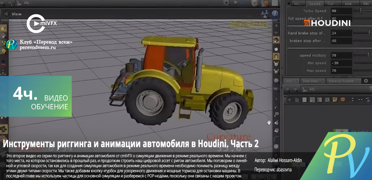Open the persp1 viewport menu
Screen dimensions: 372x180
pyautogui.click(x=239, y=23)
